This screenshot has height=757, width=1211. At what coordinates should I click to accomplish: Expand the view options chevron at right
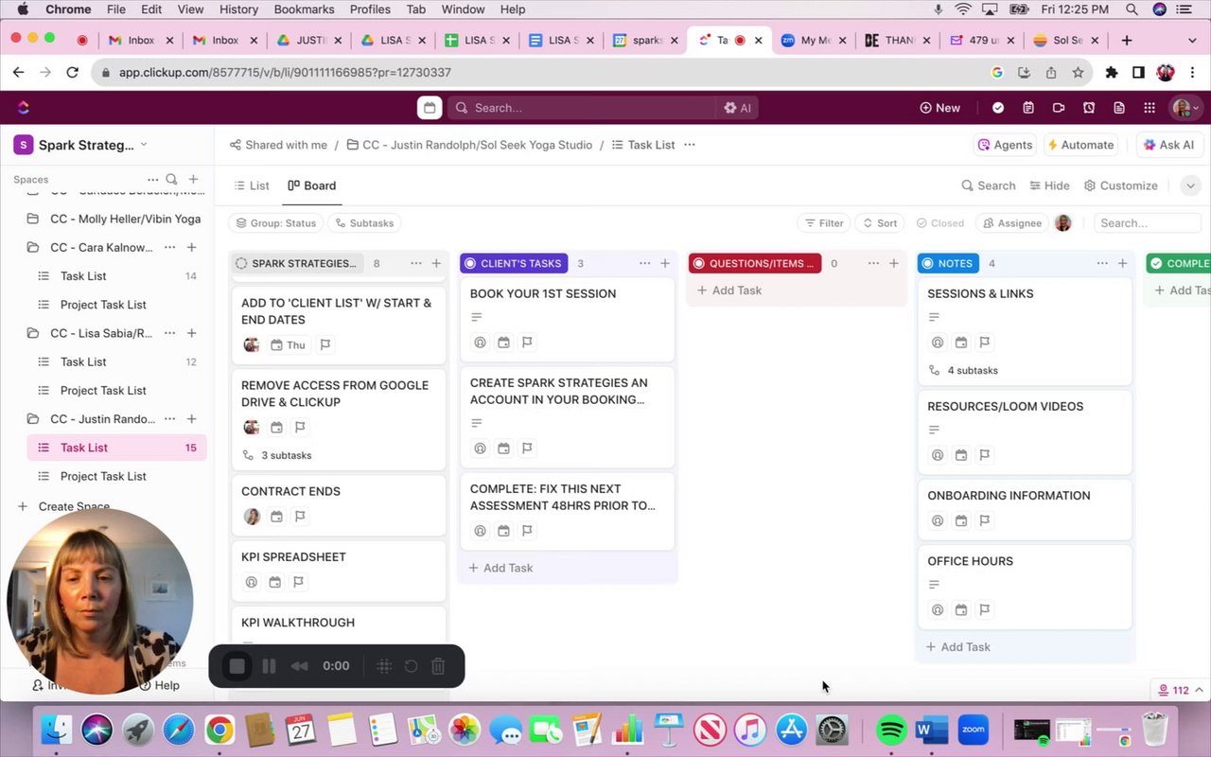click(x=1190, y=185)
